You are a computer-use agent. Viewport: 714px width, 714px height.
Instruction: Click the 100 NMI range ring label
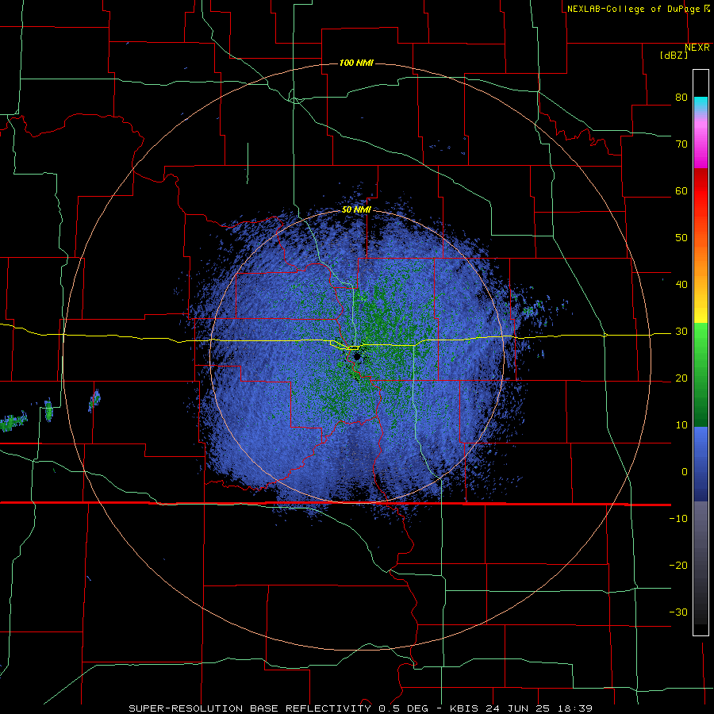pos(356,63)
